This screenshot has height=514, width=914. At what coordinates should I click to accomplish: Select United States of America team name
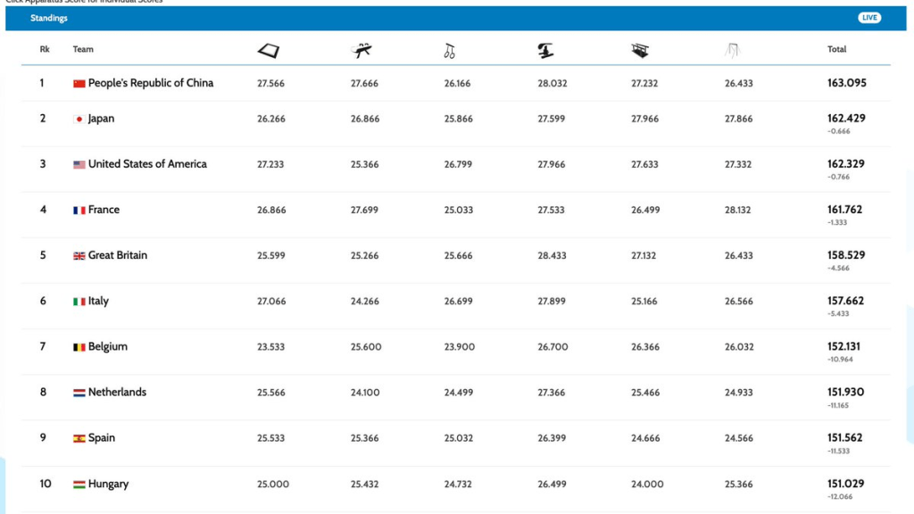(x=147, y=164)
